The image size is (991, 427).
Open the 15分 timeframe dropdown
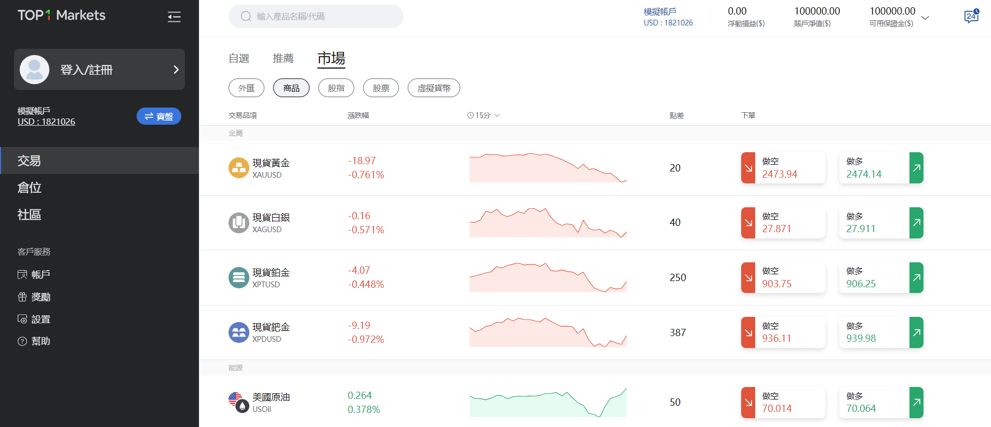click(x=483, y=115)
